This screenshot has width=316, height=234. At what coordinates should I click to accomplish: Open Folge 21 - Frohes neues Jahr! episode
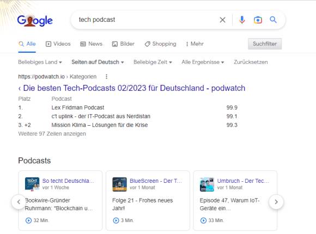pos(143,204)
